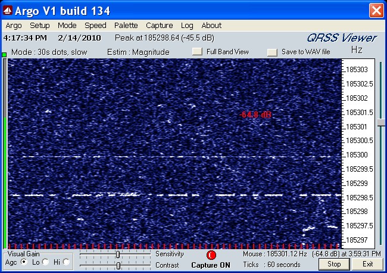Image resolution: width=387 pixels, height=273 pixels.
Task: Click the vertical frequency slider on right edge
Action: click(382, 123)
